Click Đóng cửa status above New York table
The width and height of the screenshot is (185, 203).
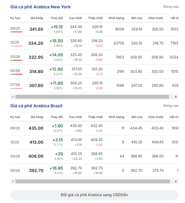(x=171, y=7)
